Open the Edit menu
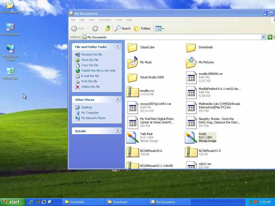Screen dimensions: 275x206 tap(82, 20)
